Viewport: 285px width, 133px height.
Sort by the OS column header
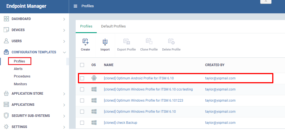pos(94,65)
